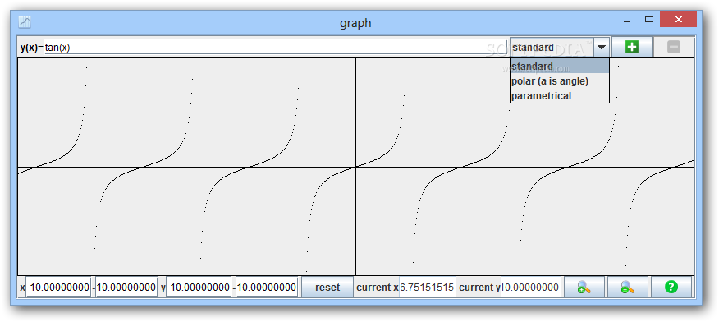Click the y maximum field showing 10.00000000
The width and height of the screenshot is (719, 322).
click(x=267, y=287)
